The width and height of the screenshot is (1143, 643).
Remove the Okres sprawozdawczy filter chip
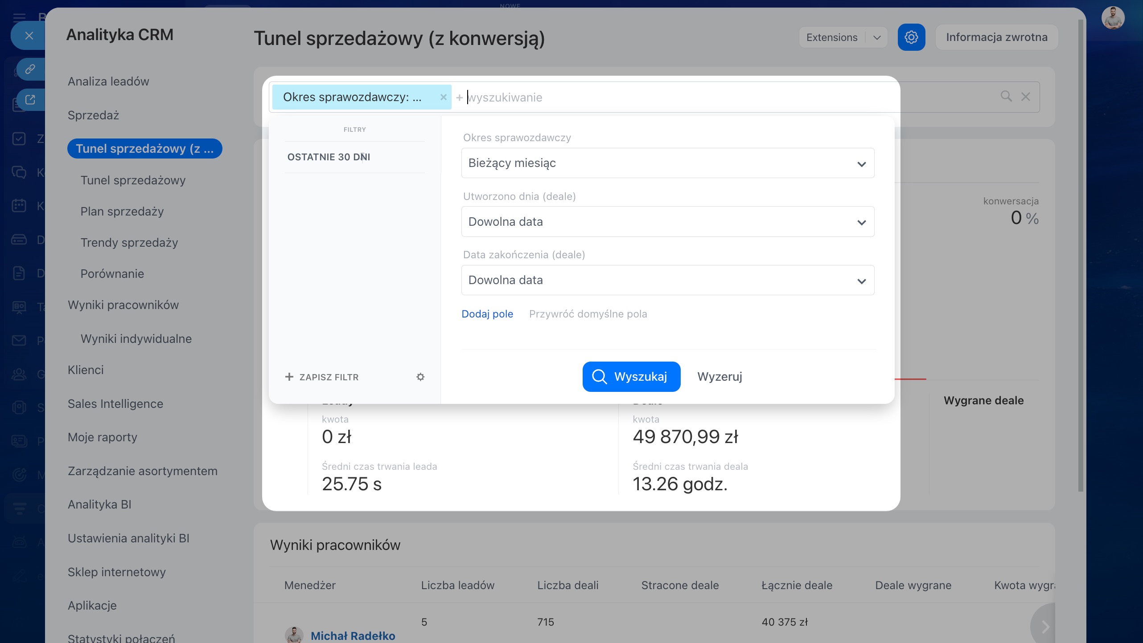click(x=443, y=97)
